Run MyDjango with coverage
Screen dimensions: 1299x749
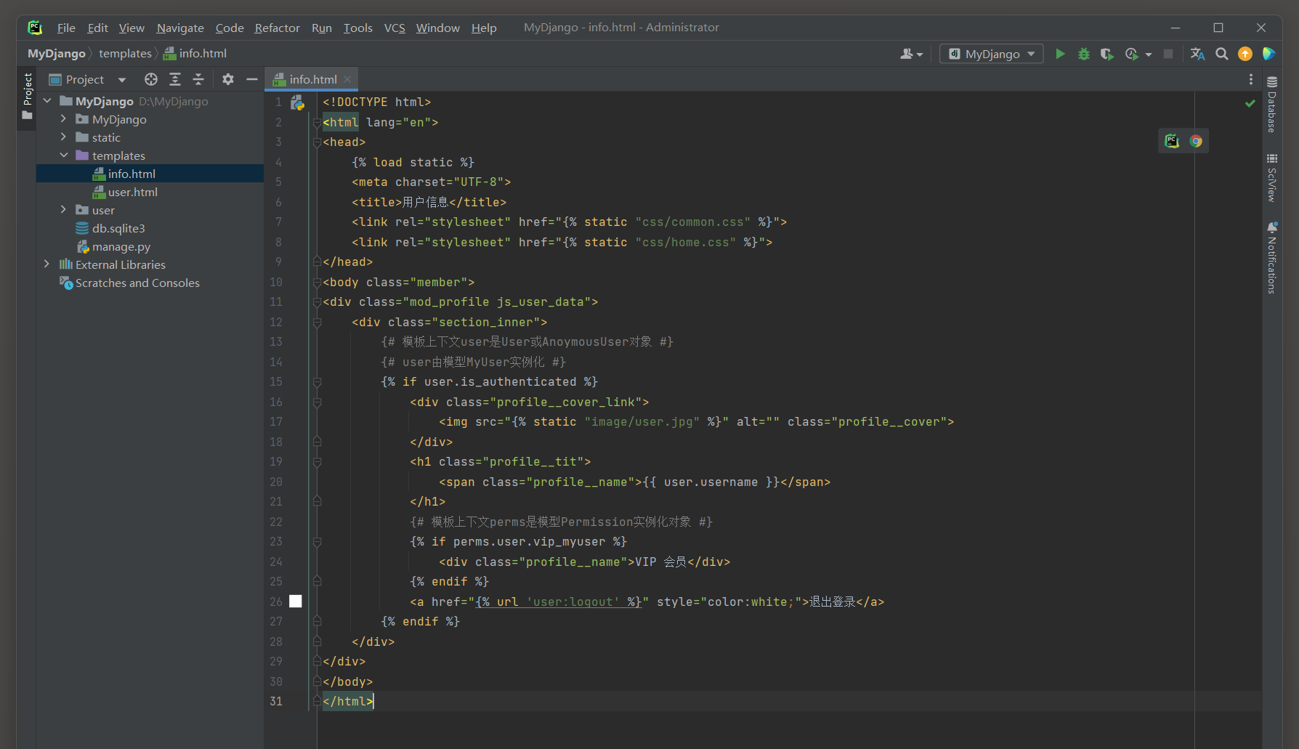[1106, 54]
